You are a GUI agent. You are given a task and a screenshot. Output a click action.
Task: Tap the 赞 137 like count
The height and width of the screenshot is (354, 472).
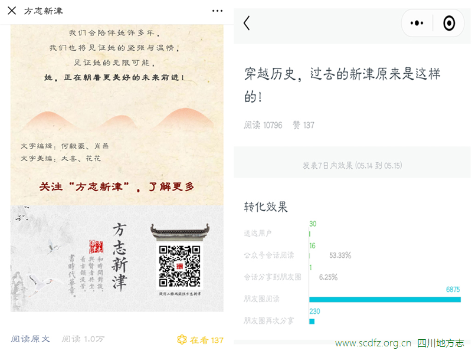[303, 125]
